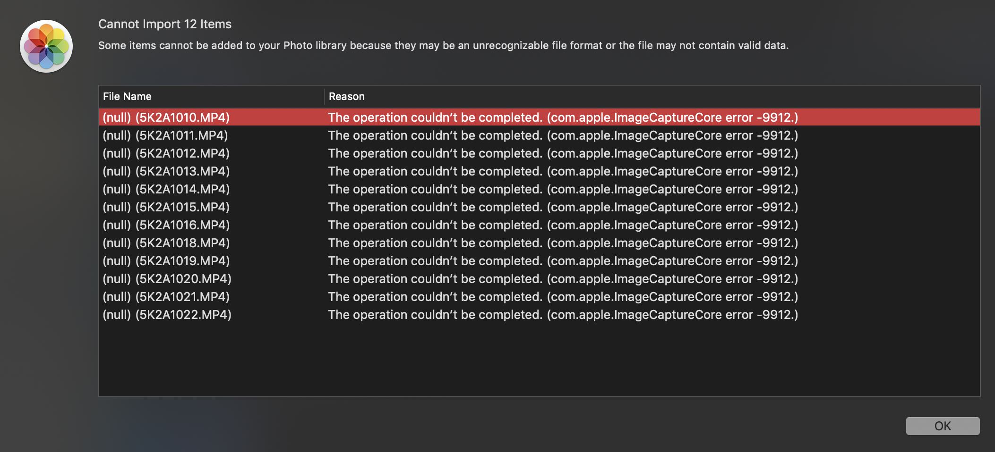Select the Reason column header
Screen dimensions: 995x452
coord(347,96)
